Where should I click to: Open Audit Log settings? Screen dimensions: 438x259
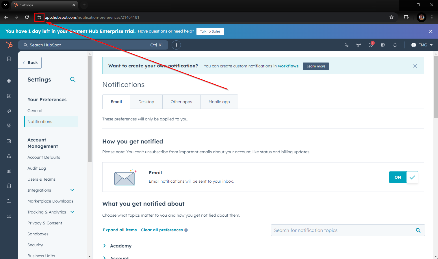click(37, 168)
